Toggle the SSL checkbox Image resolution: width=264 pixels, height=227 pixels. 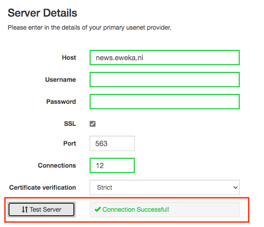click(x=92, y=124)
